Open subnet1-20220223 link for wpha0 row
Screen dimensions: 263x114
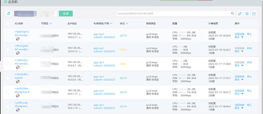point(104,80)
